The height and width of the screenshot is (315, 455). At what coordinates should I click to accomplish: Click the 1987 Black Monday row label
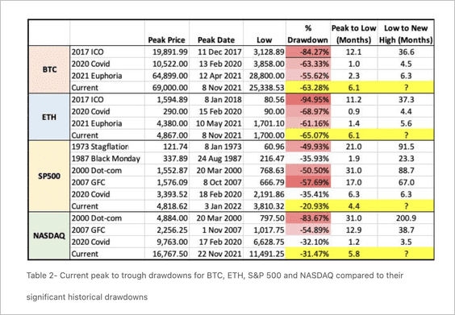click(106, 159)
